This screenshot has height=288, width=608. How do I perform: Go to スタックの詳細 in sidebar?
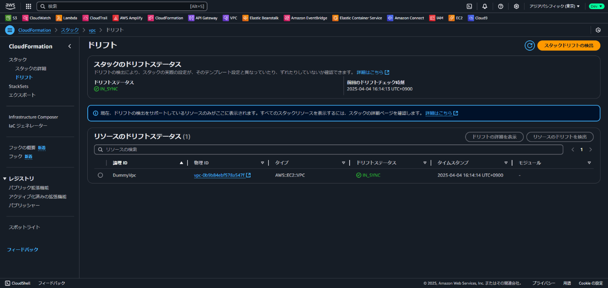(30, 69)
